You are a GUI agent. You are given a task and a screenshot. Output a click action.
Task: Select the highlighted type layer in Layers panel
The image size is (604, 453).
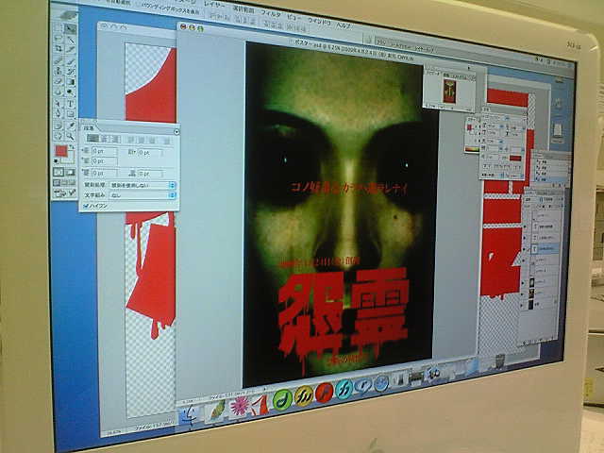(x=545, y=249)
